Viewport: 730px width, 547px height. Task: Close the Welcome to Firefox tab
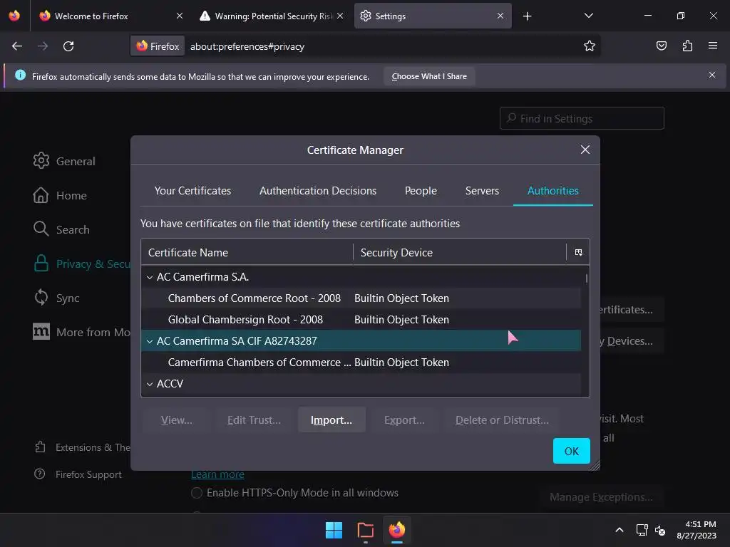(x=179, y=16)
